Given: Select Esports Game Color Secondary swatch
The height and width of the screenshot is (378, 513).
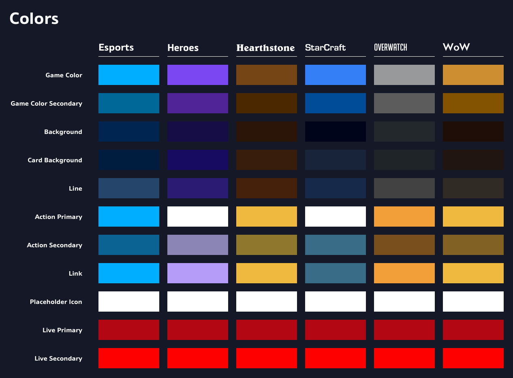Looking at the screenshot, I should (129, 103).
